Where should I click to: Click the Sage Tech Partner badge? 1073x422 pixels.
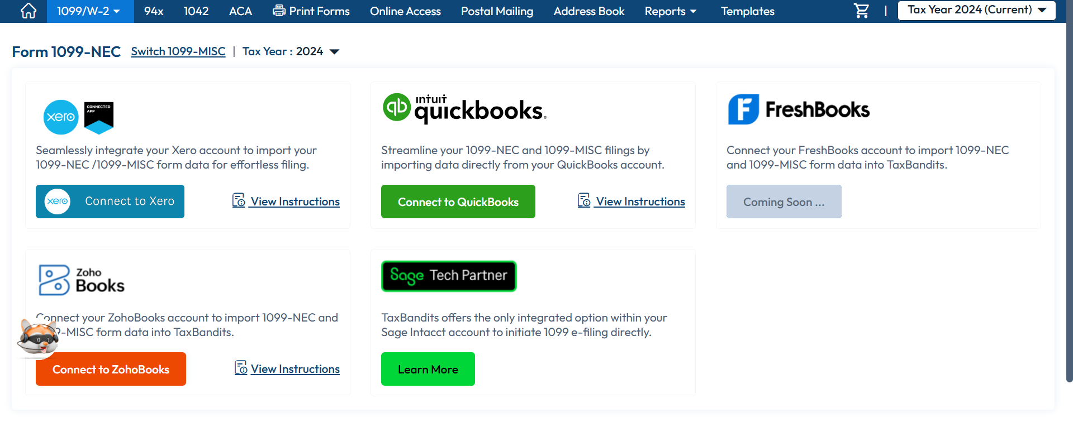click(x=449, y=276)
